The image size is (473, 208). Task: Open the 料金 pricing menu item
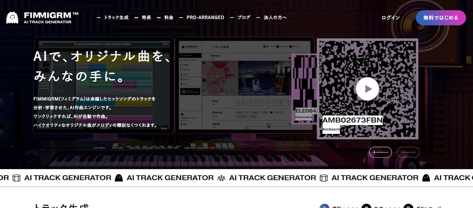pyautogui.click(x=169, y=18)
